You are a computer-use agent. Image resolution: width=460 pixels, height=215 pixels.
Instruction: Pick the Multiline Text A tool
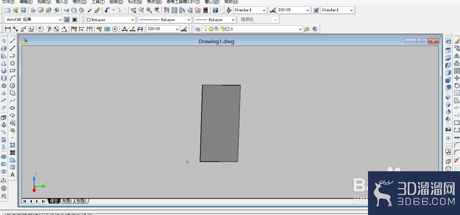pos(12,175)
